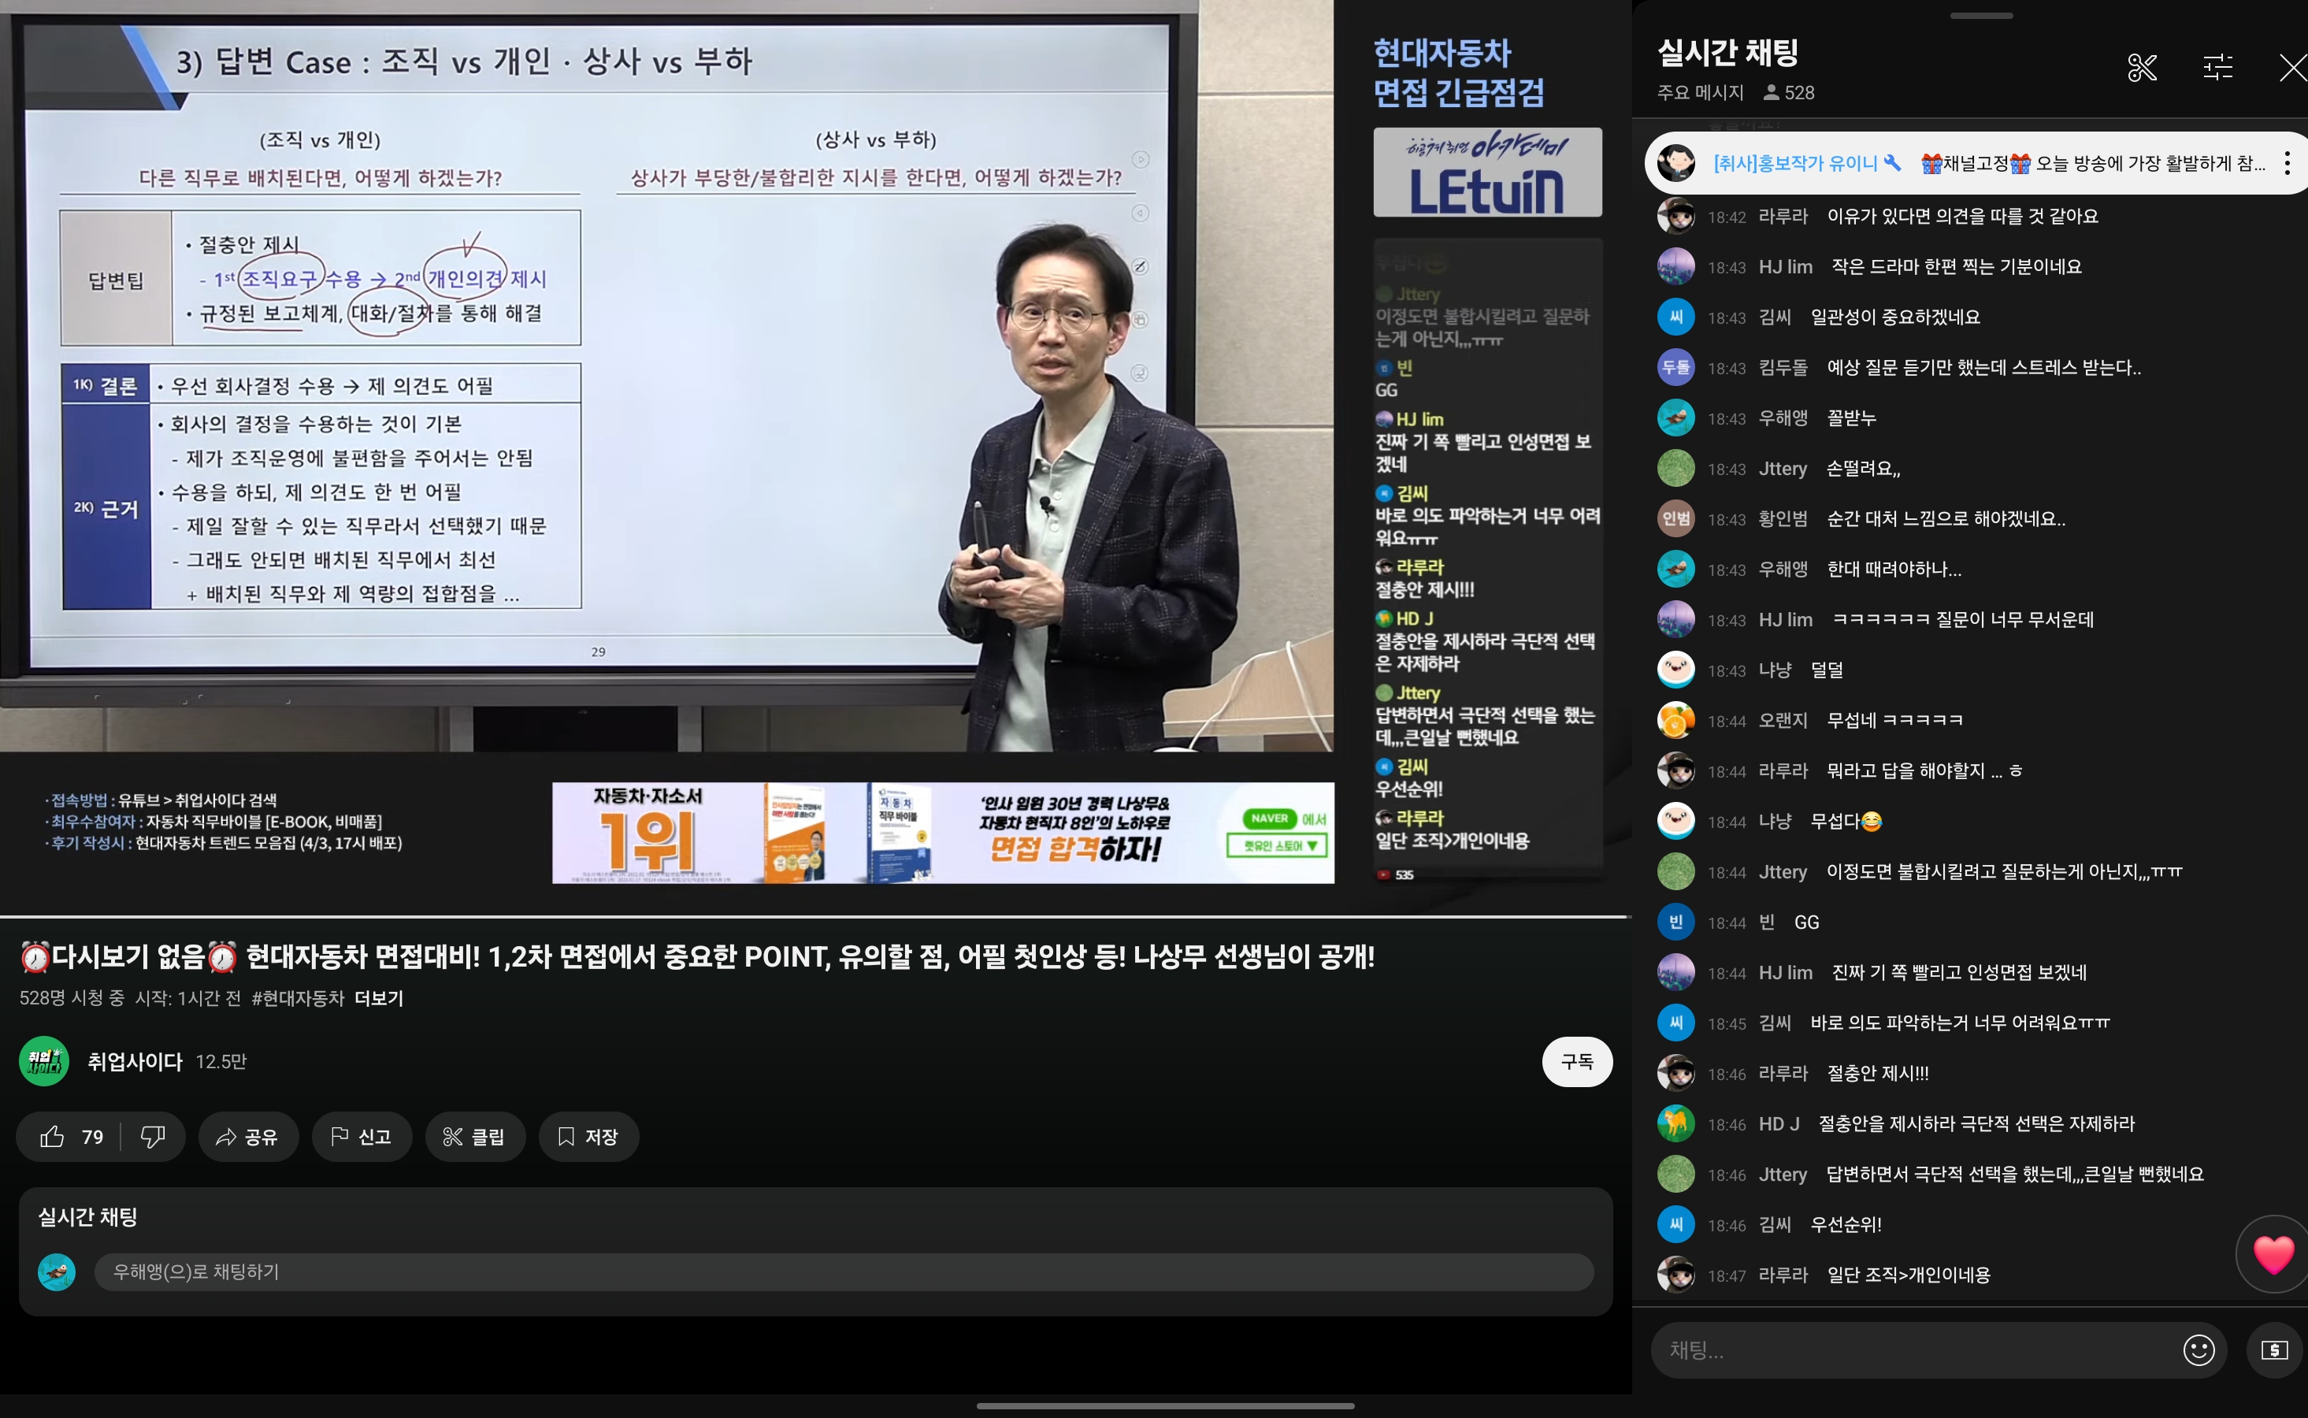2308x1418 pixels.
Task: Click the user avatar beside chat input
Action: 56,1271
